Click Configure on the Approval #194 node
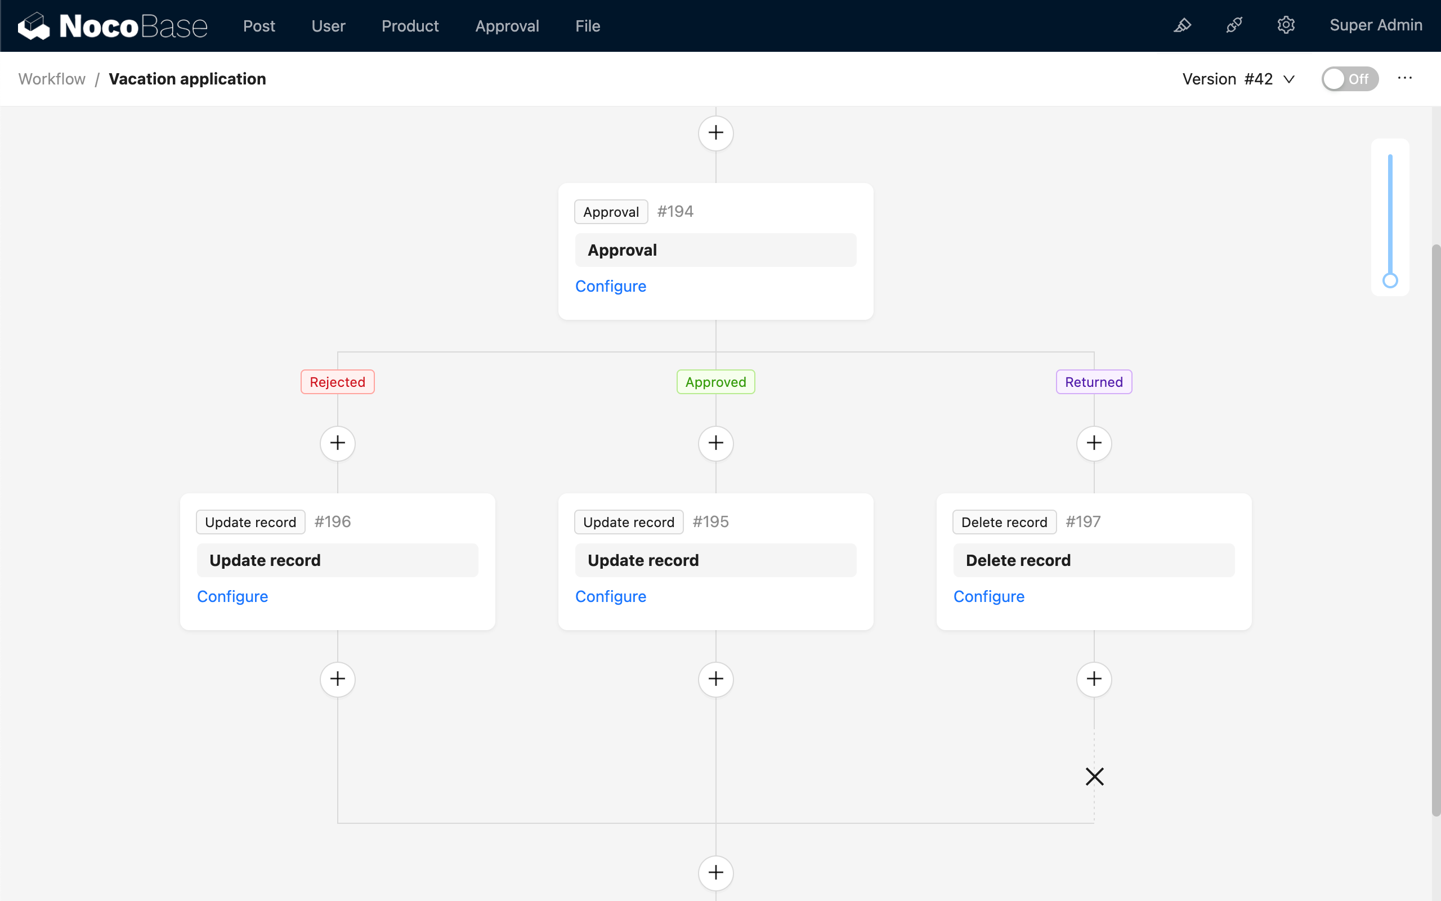This screenshot has height=901, width=1441. 610,286
